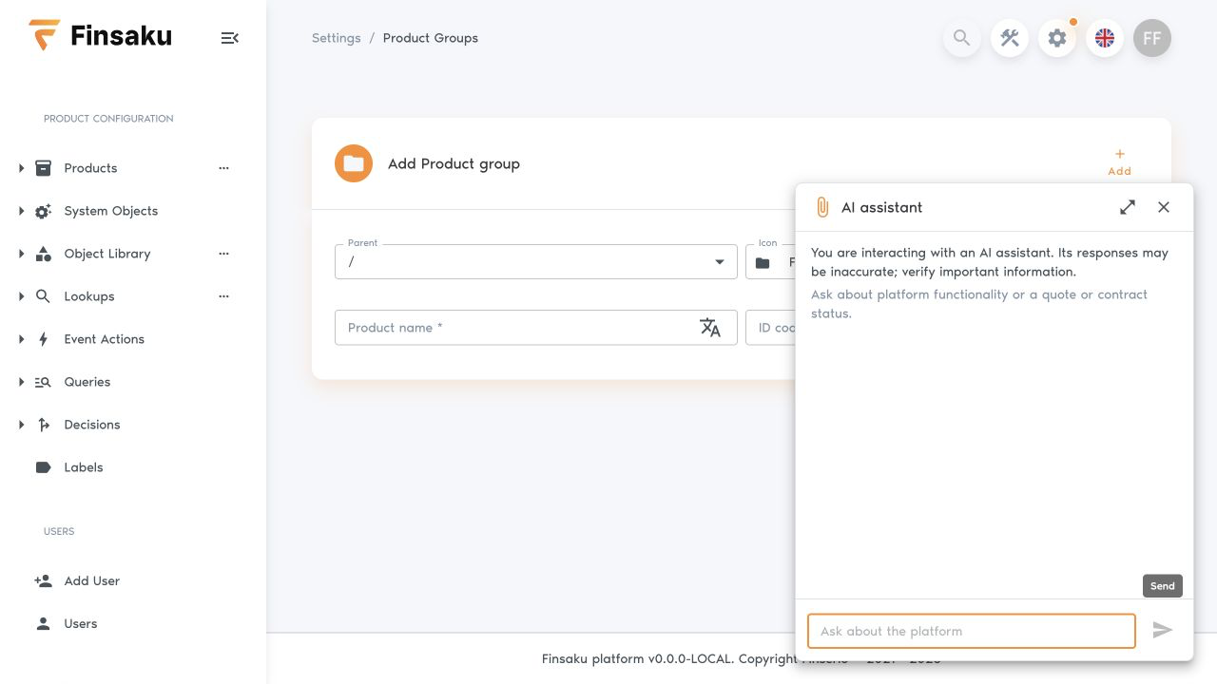Screen dimensions: 1217x684
Task: Open the search icon in header
Action: (962, 38)
